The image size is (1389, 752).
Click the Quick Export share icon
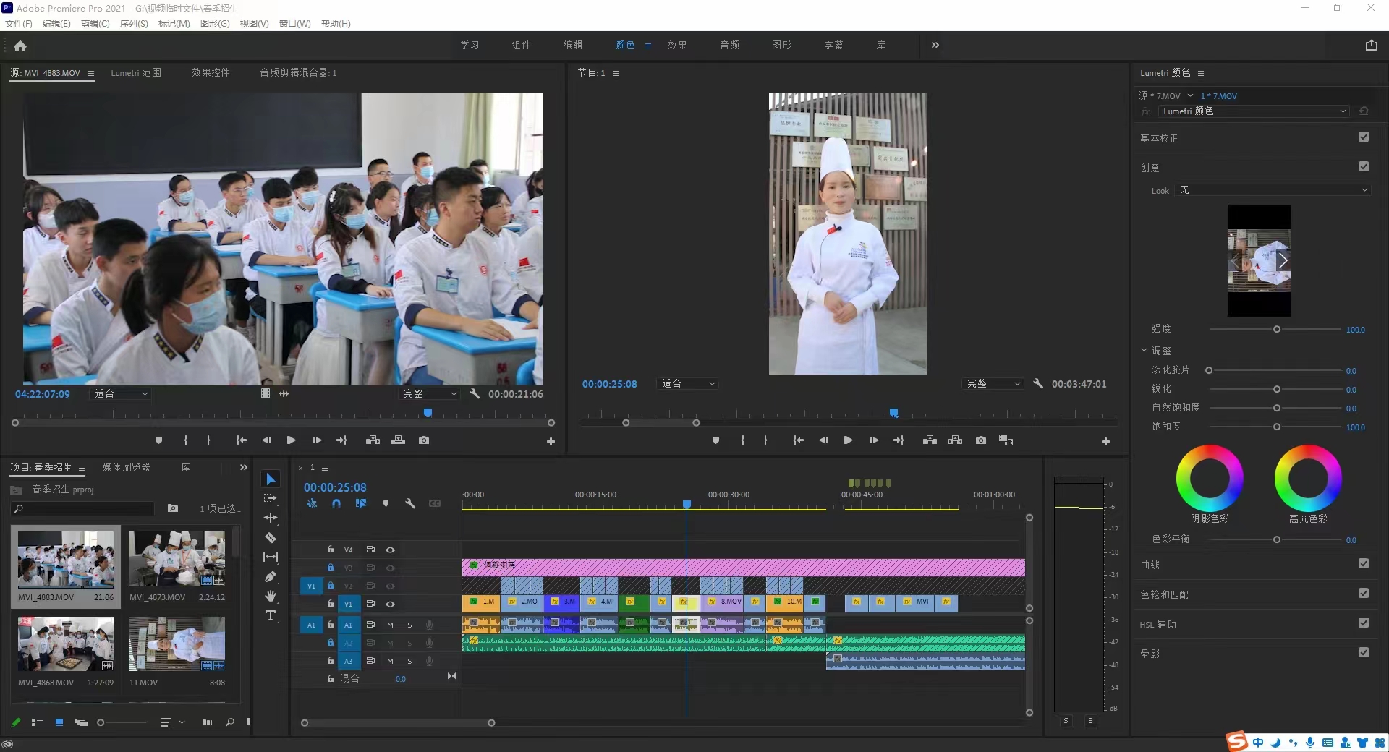(x=1371, y=45)
